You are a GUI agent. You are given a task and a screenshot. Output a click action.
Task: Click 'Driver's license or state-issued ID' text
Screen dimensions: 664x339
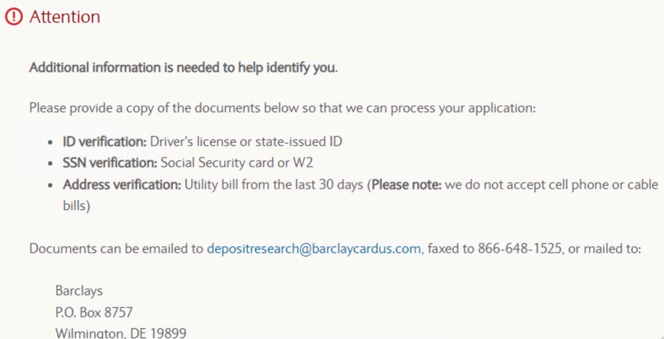(246, 142)
